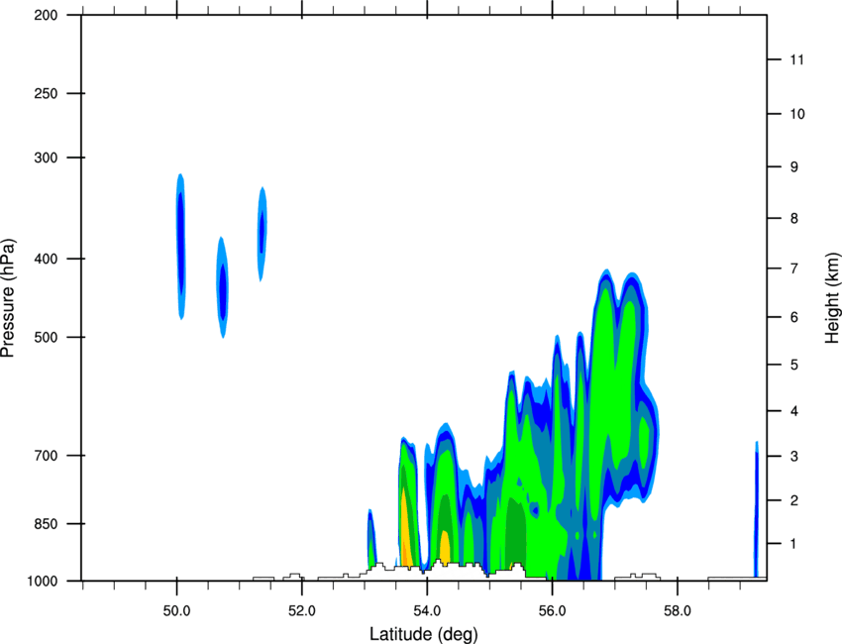The image size is (842, 644).
Task: Click the 250 pressure tick label
Action: [46, 93]
